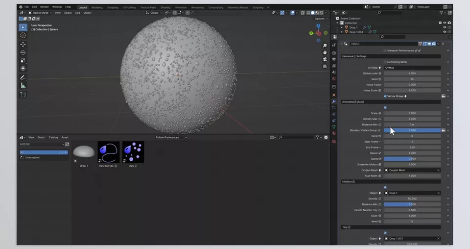
Task: Switch to the Modeling workspace tab
Action: 97,7
